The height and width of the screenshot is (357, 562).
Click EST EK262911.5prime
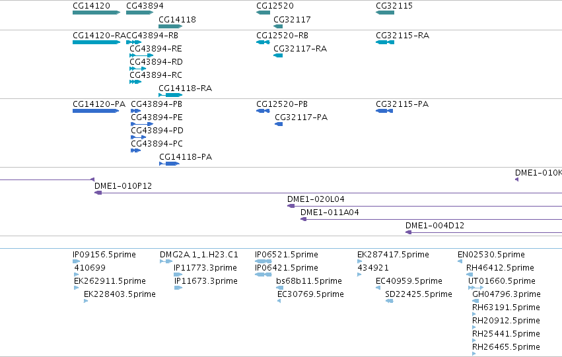click(77, 288)
